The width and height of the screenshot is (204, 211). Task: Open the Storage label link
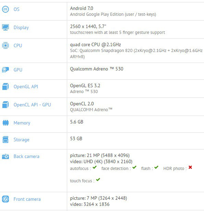[x=22, y=140]
